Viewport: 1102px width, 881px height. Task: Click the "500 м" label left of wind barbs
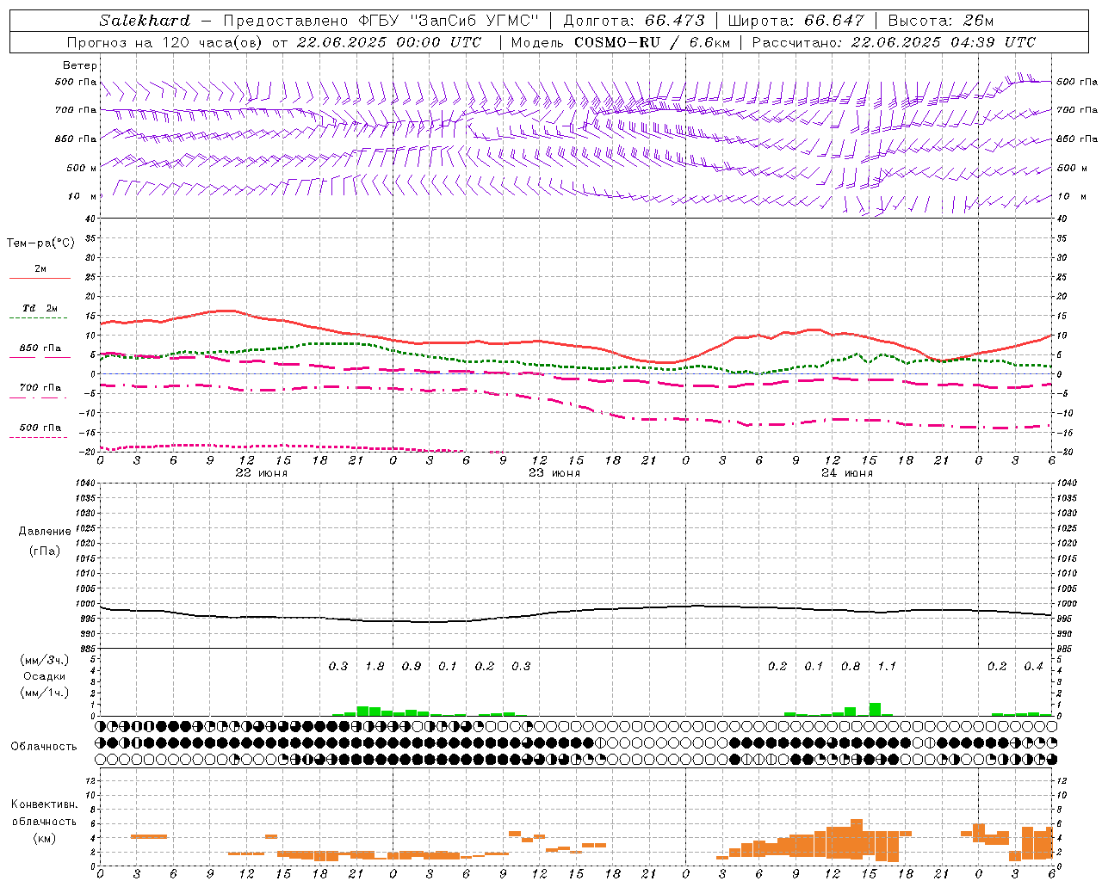click(x=82, y=168)
